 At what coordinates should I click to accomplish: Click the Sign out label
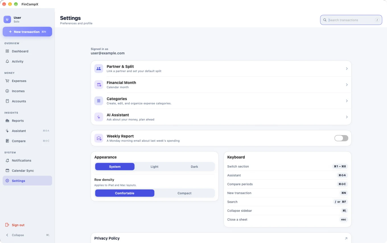tap(18, 225)
